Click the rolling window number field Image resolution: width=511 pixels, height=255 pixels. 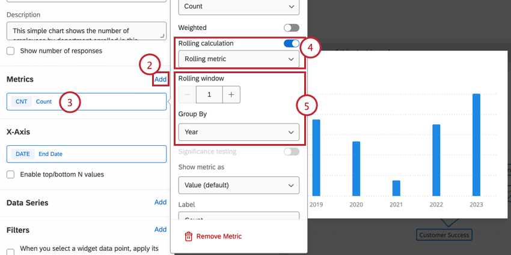coord(209,94)
